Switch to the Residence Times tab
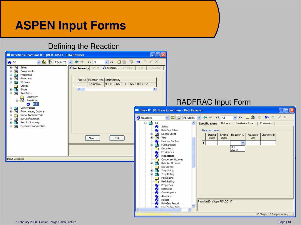The image size is (301, 225). point(245,123)
